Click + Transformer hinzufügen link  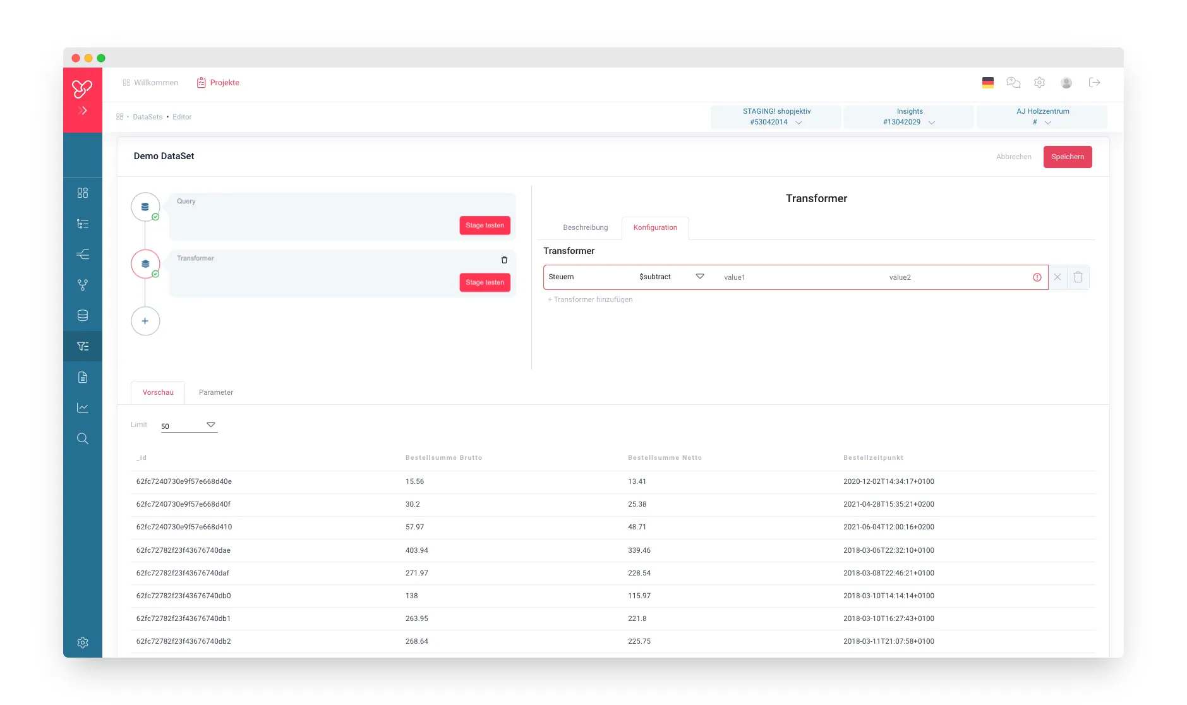coord(590,299)
